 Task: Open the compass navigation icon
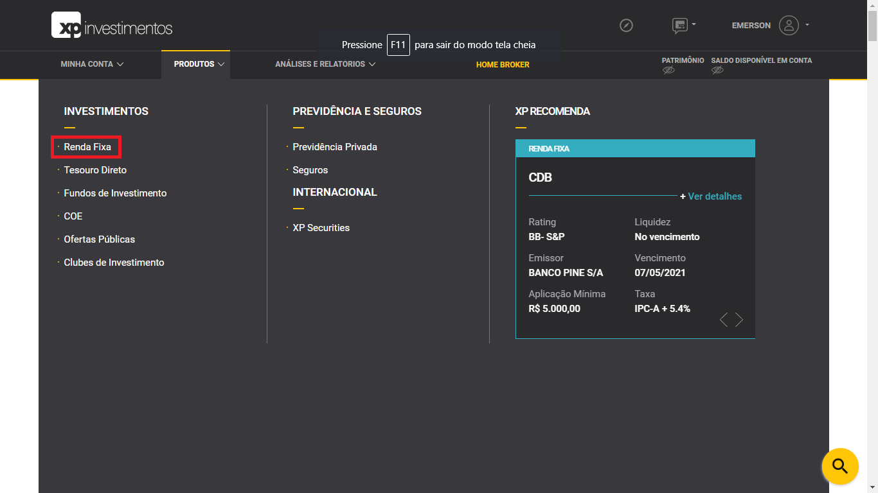[626, 26]
